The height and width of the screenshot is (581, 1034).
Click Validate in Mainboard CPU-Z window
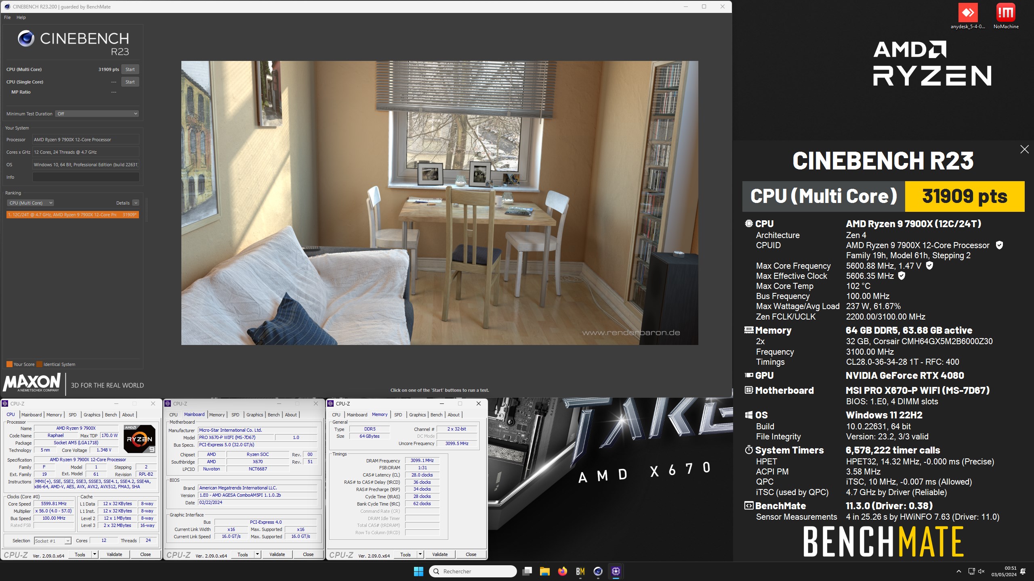[277, 554]
